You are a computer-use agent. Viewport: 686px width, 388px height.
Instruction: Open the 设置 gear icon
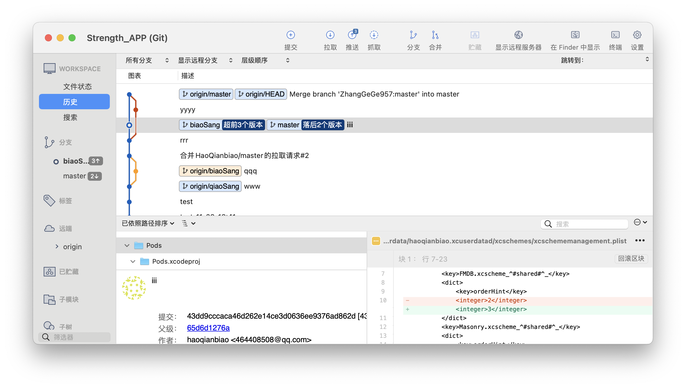(x=637, y=35)
